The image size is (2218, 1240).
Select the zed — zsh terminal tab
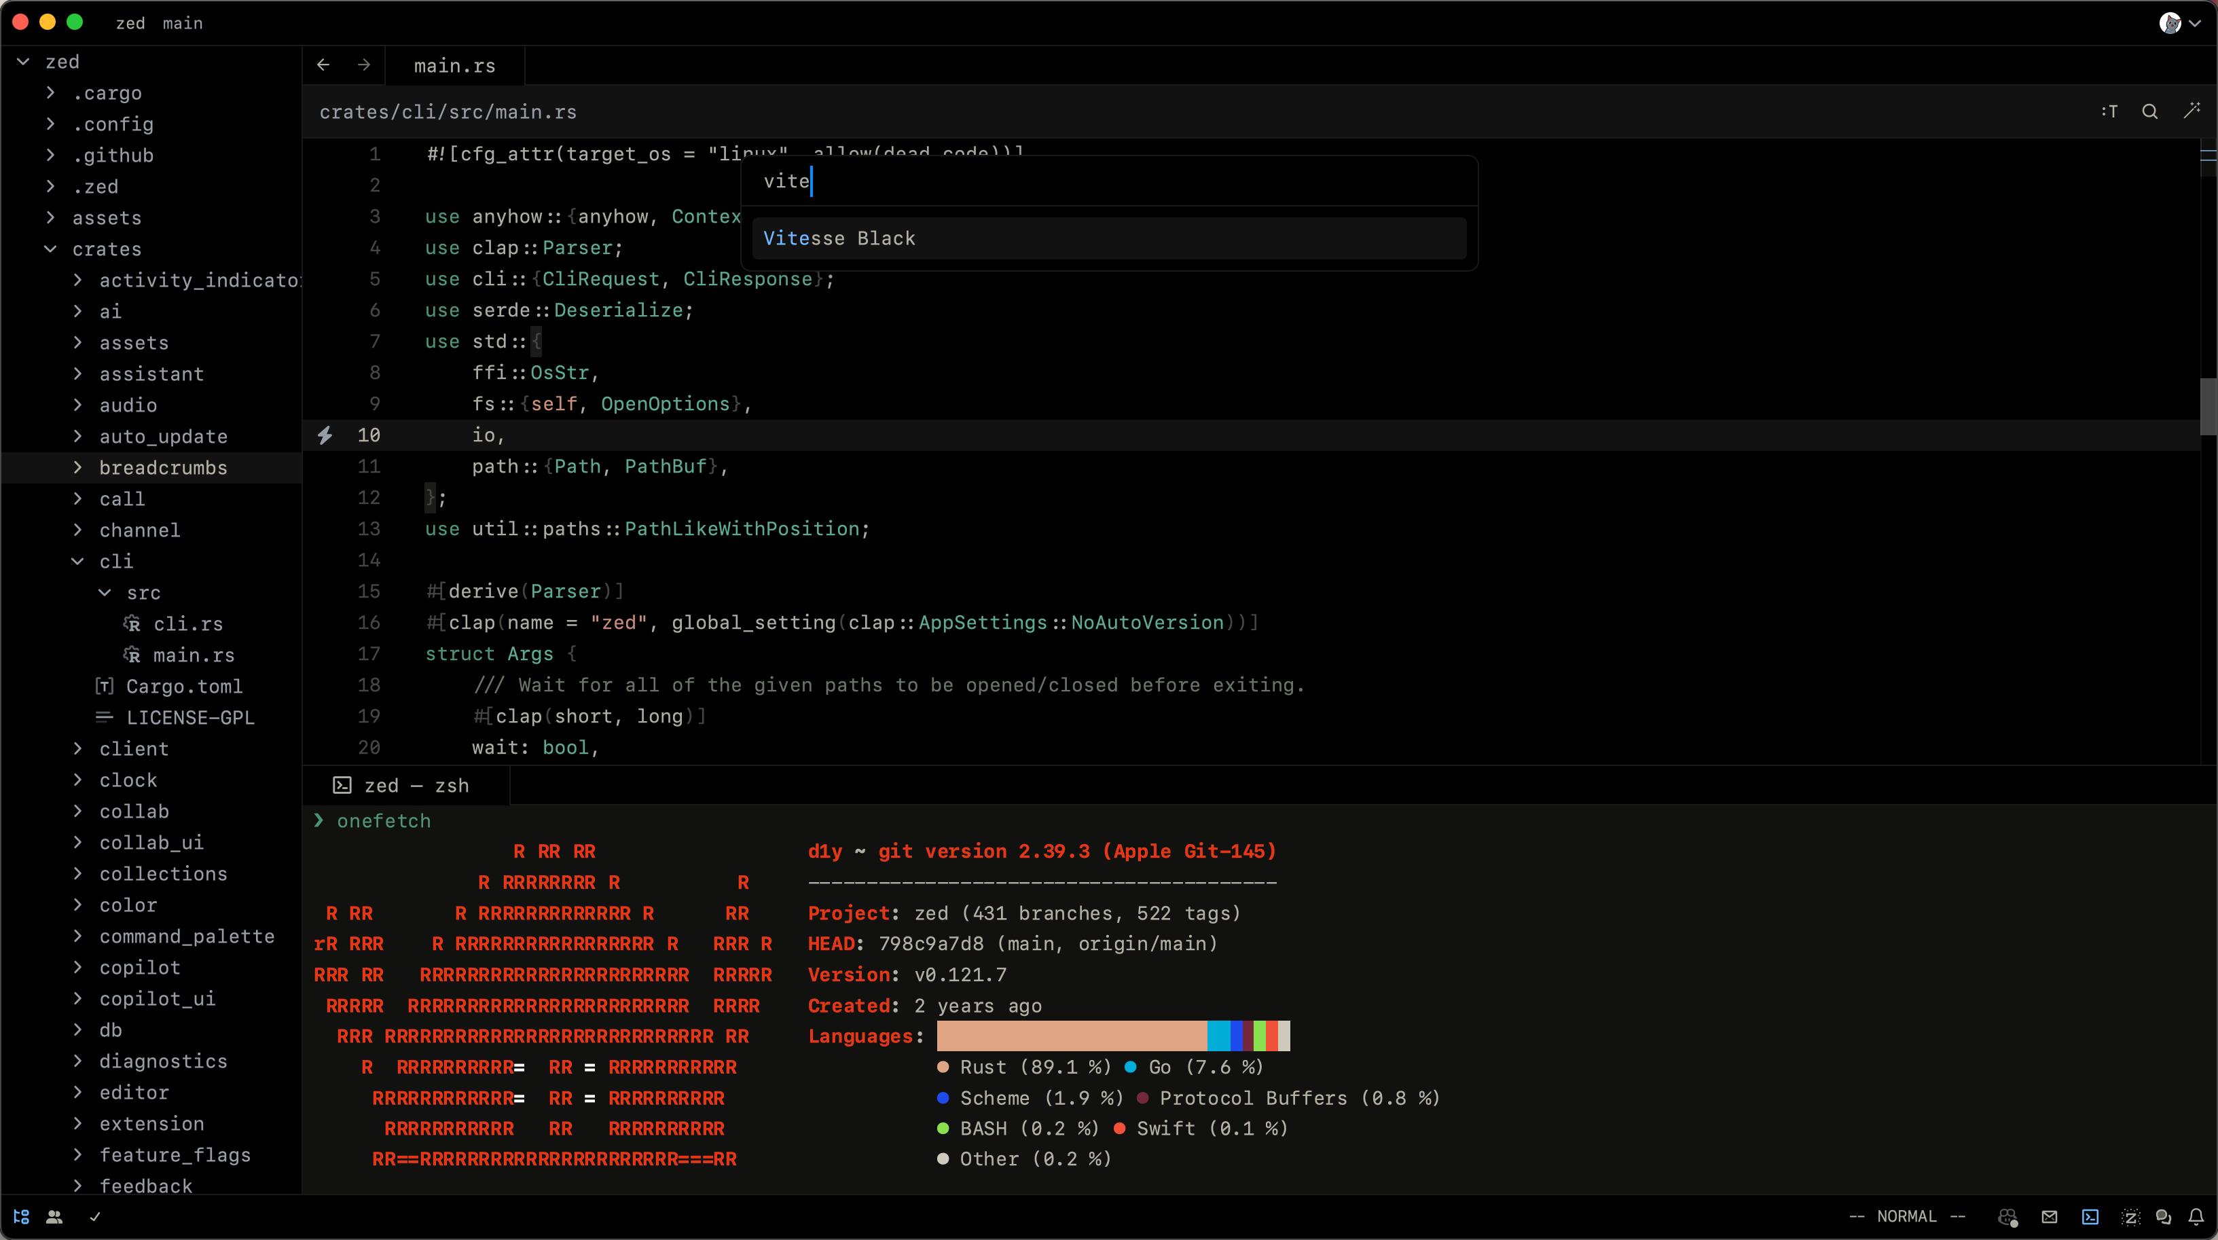(403, 785)
